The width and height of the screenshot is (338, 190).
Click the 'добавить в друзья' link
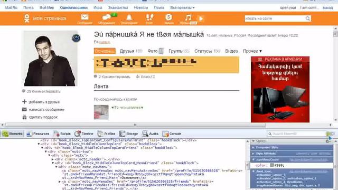[44, 102]
